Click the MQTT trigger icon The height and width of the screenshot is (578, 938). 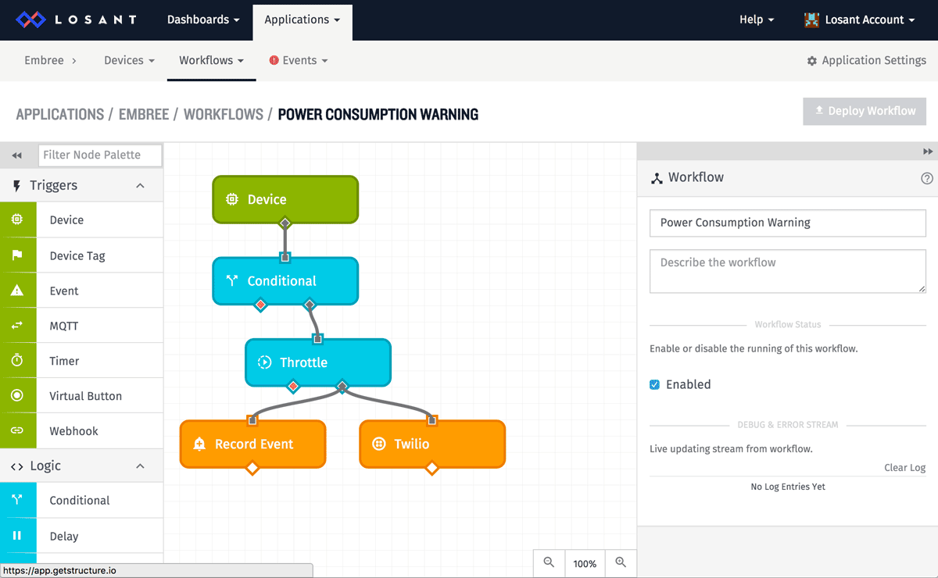coord(16,325)
